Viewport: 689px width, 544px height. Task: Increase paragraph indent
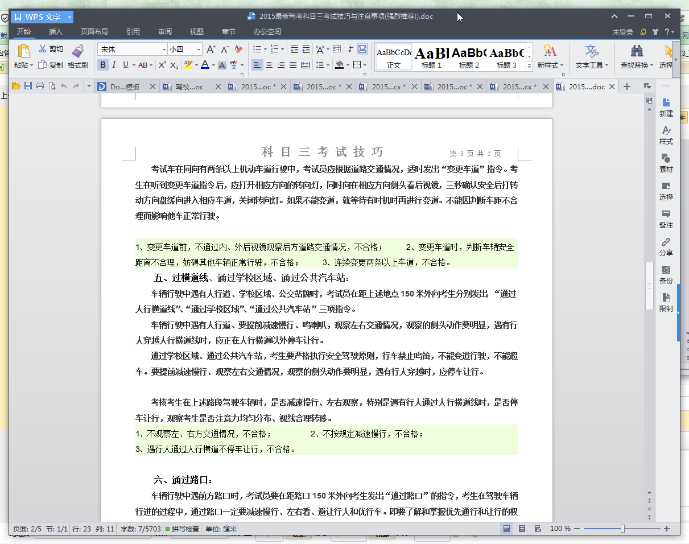pyautogui.click(x=306, y=50)
